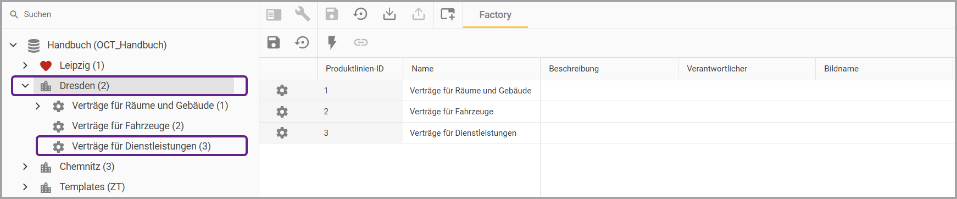Click the upload export icon

(419, 14)
